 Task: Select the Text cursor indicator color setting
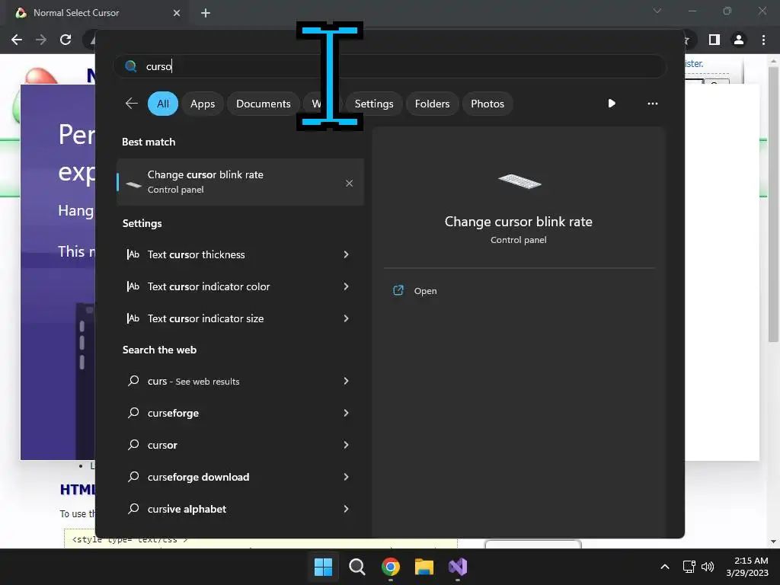pyautogui.click(x=240, y=286)
